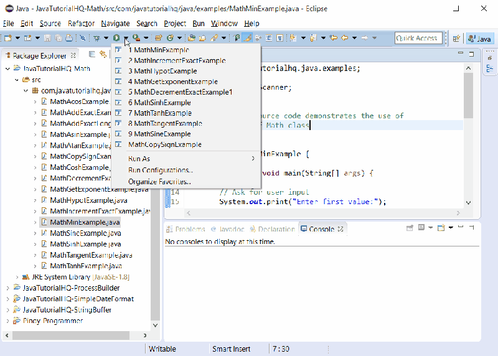Toggle Show Whitespace Characters icon
Viewport: 498px width, 356px height.
[x=280, y=38]
